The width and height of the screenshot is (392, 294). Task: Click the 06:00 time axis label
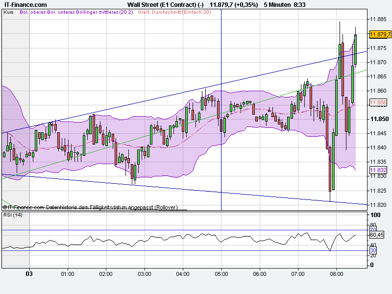point(260,274)
